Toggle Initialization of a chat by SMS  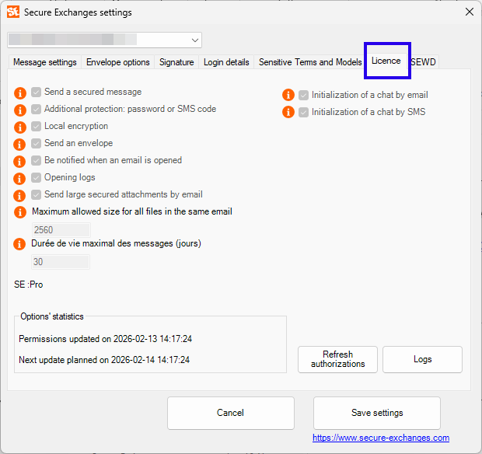point(304,113)
